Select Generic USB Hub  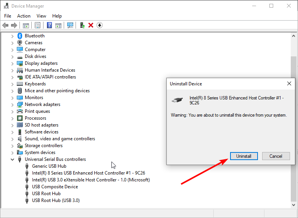49,166
